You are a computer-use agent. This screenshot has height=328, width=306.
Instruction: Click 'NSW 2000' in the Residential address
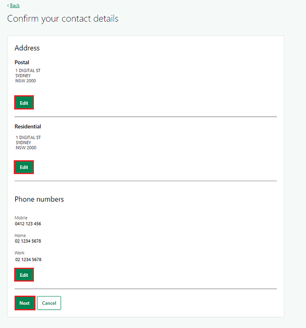(26, 148)
